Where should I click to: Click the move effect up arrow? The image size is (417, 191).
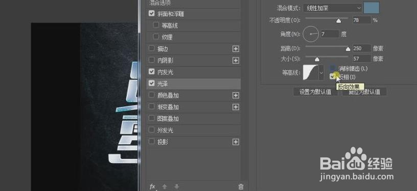pyautogui.click(x=165, y=187)
